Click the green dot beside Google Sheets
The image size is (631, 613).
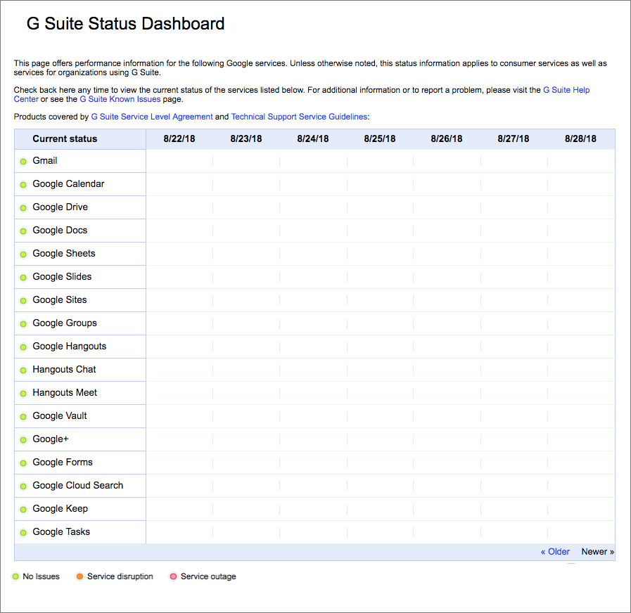pyautogui.click(x=23, y=254)
